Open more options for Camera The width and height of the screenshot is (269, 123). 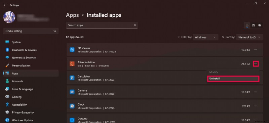point(256,92)
